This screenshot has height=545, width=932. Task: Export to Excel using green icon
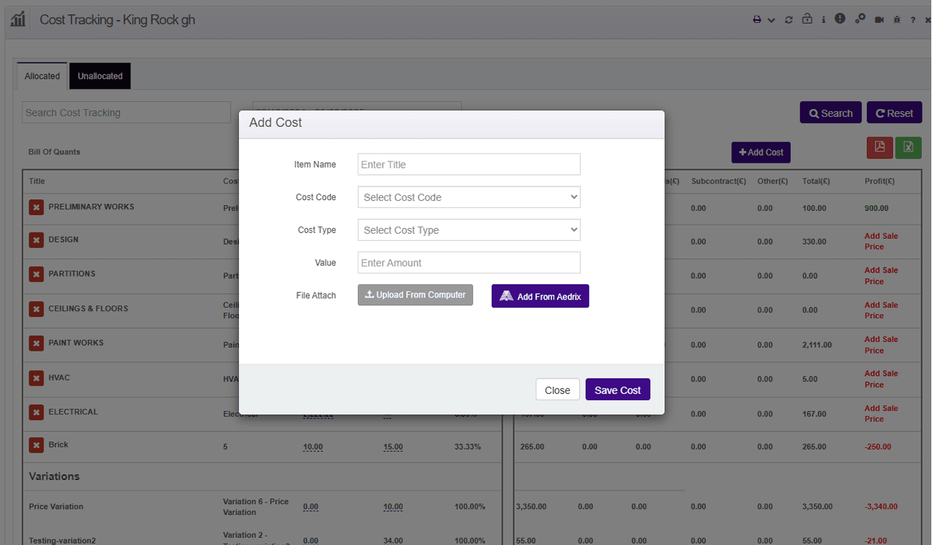908,147
